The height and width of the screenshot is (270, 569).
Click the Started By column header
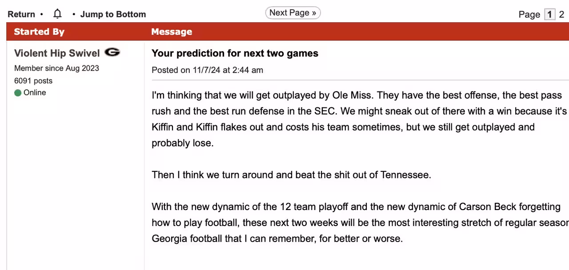39,32
